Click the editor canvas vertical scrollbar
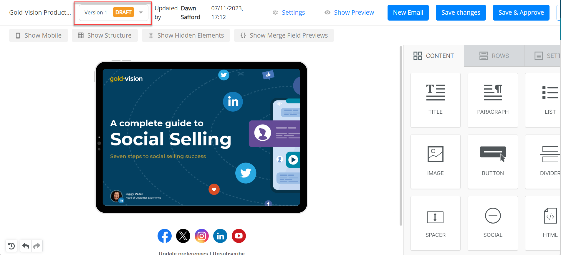Viewport: 561px width, 255px height. [x=401, y=136]
